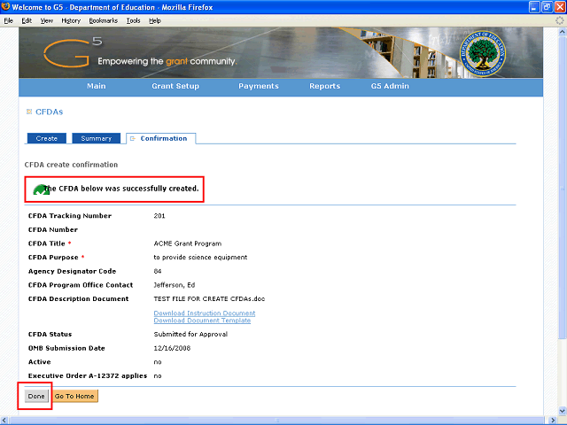Click the arrow icon on Confirmation tab
This screenshot has height=425, width=567.
[x=133, y=138]
